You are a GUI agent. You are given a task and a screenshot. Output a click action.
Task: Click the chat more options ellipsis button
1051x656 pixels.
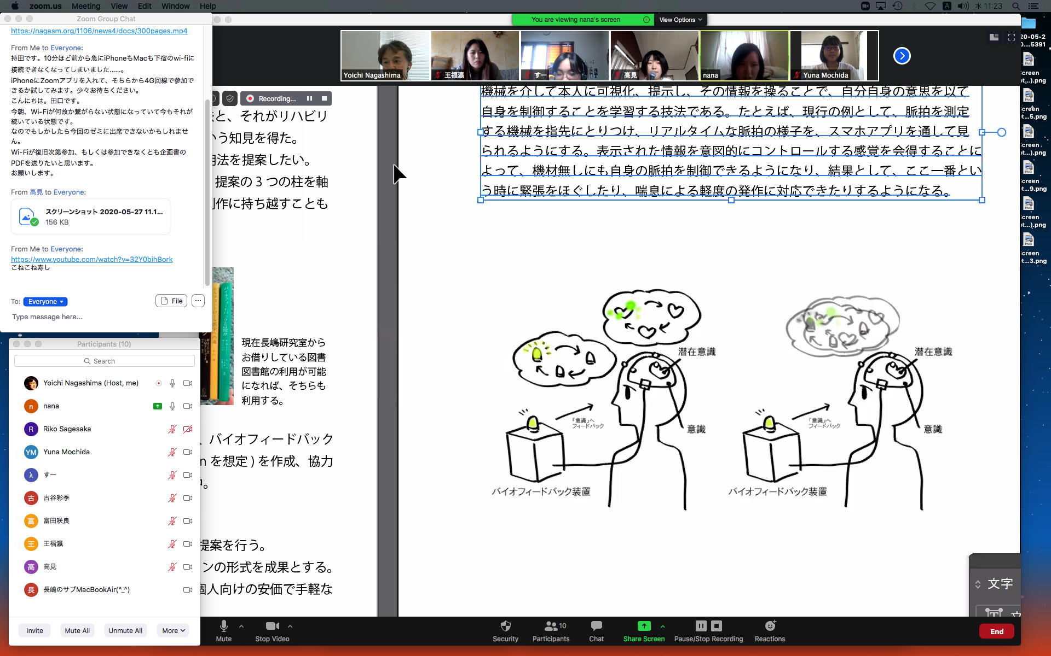198,301
